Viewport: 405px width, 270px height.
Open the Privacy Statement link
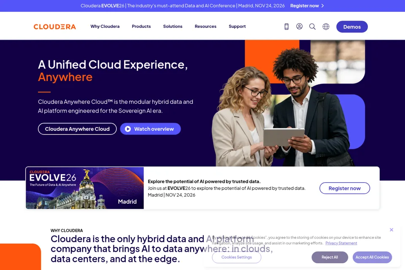click(x=341, y=243)
